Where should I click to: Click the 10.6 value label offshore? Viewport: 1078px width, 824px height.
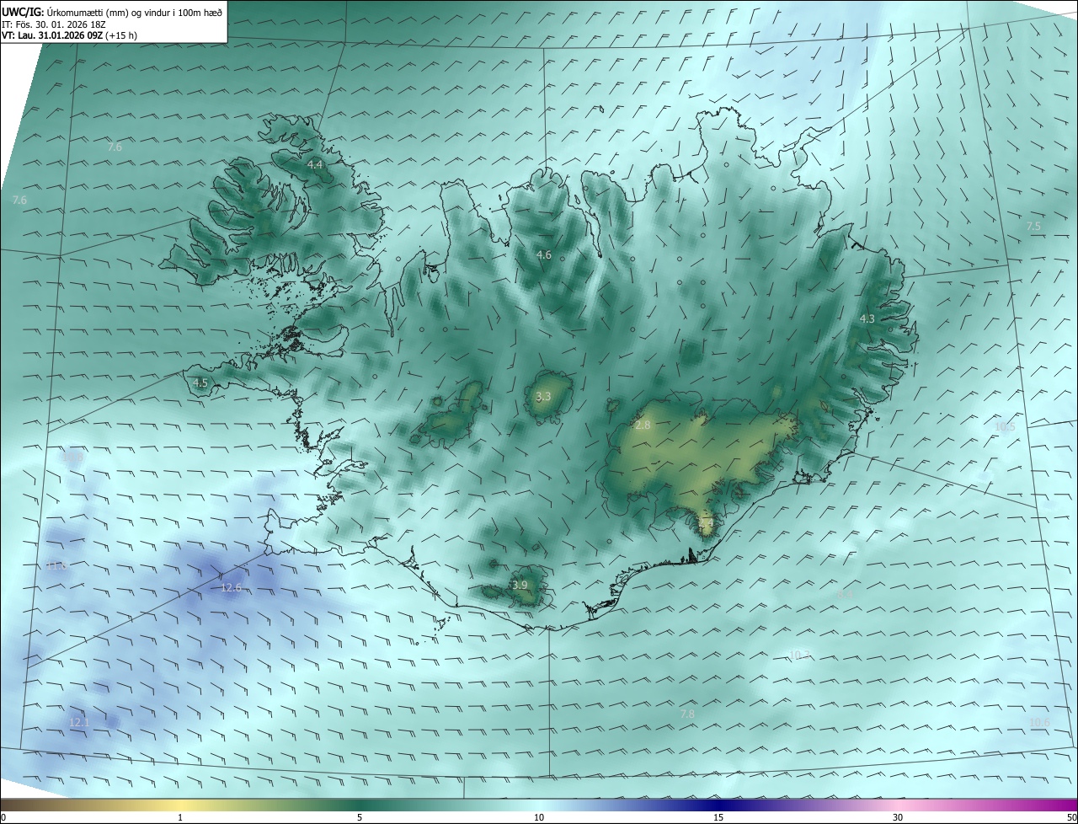[x=1039, y=722]
